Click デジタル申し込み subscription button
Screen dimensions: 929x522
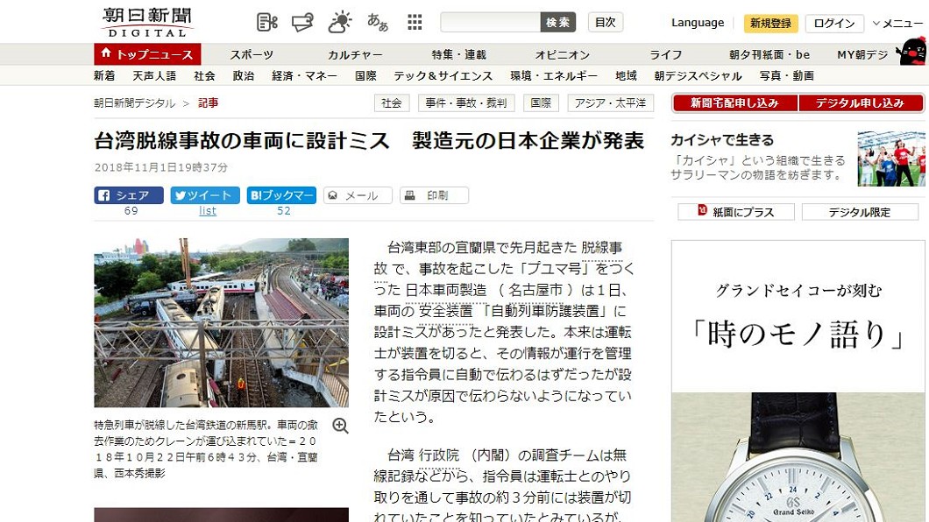(x=861, y=103)
